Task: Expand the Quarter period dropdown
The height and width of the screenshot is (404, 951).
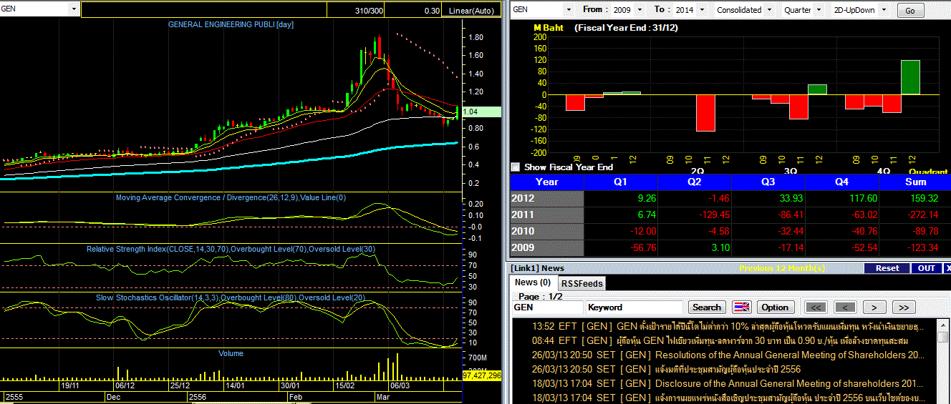Action: click(819, 10)
